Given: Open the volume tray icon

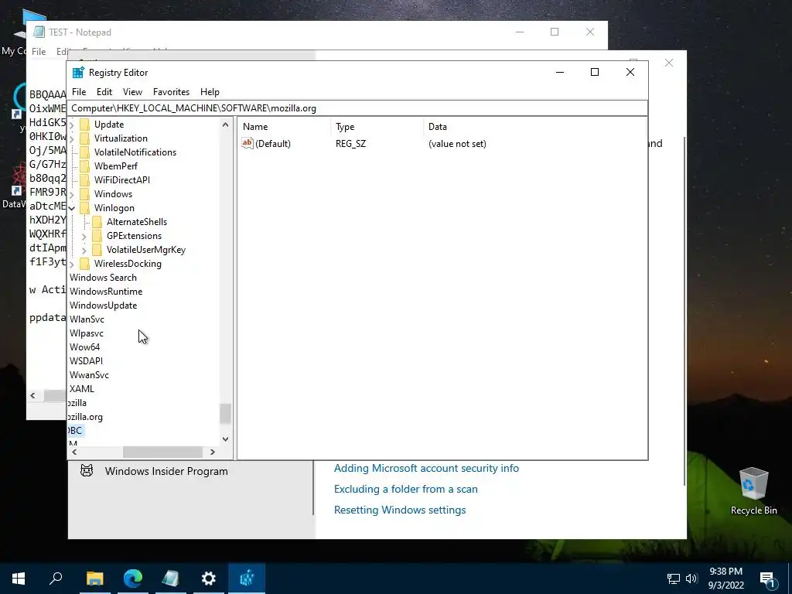Looking at the screenshot, I should click(691, 579).
